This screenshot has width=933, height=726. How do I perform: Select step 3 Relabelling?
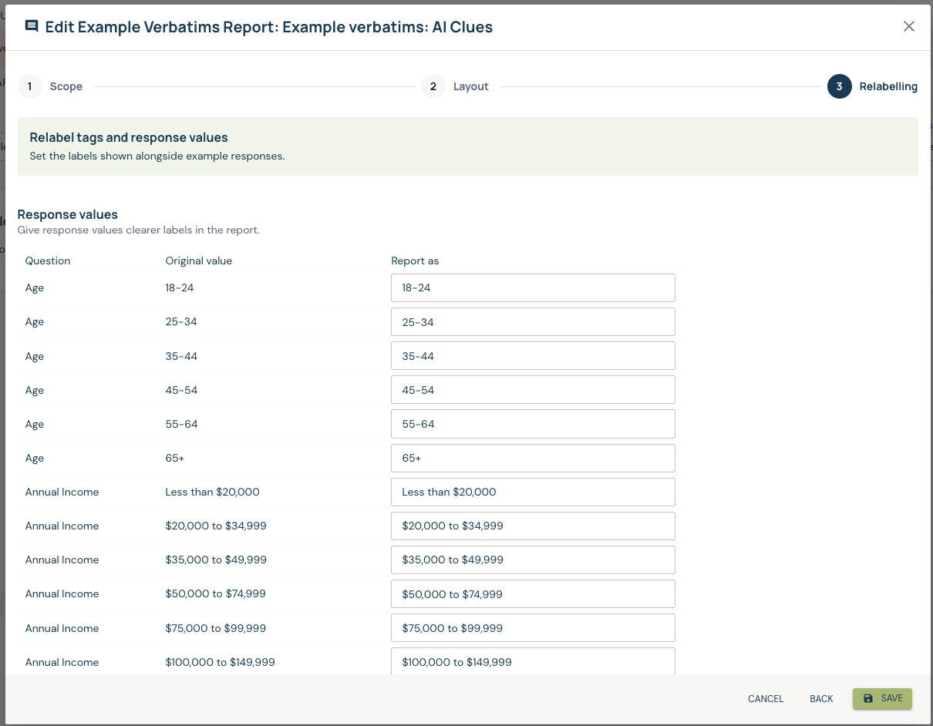873,86
